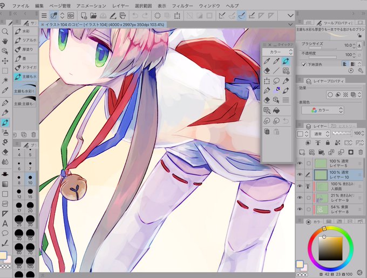The image size is (367, 278).
Task: Expand the canvas tab list chevron
Action: click(290, 24)
